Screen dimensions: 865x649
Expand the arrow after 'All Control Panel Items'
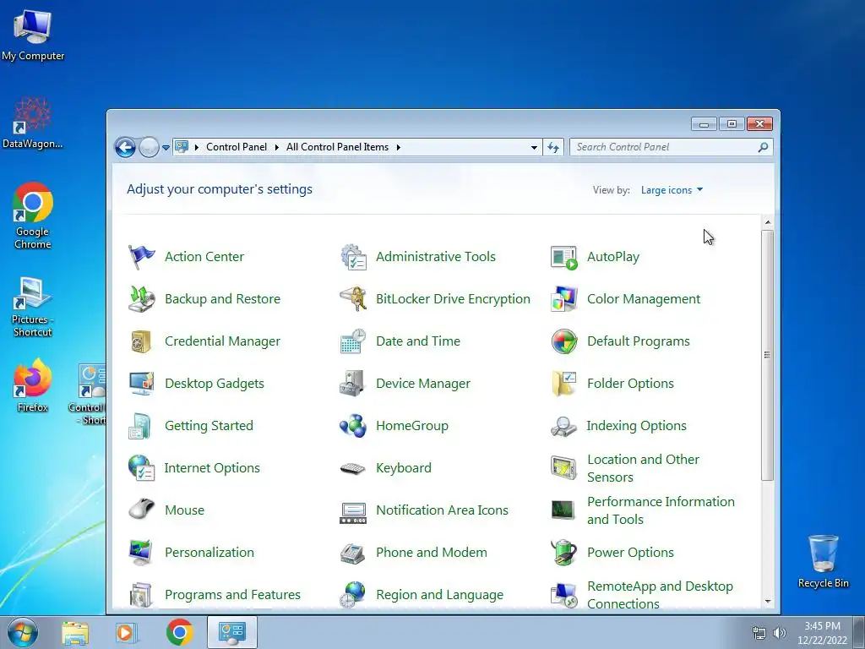coord(399,147)
